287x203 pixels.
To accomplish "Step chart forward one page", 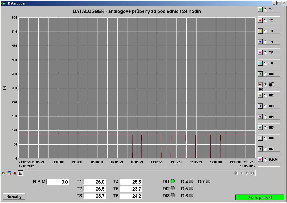I will tap(247, 173).
